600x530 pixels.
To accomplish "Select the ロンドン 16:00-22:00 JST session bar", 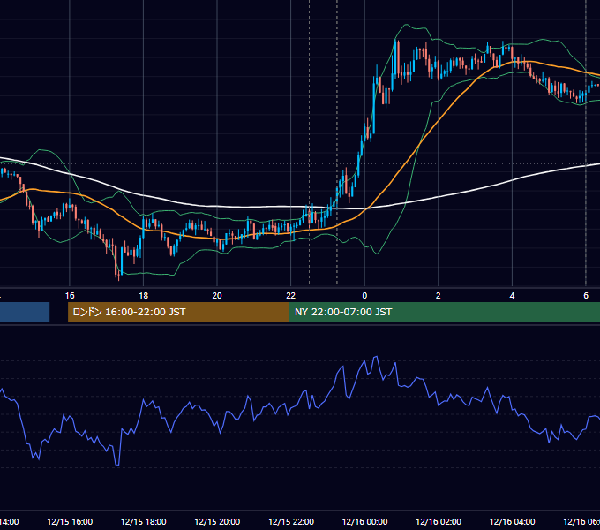I will click(x=178, y=312).
